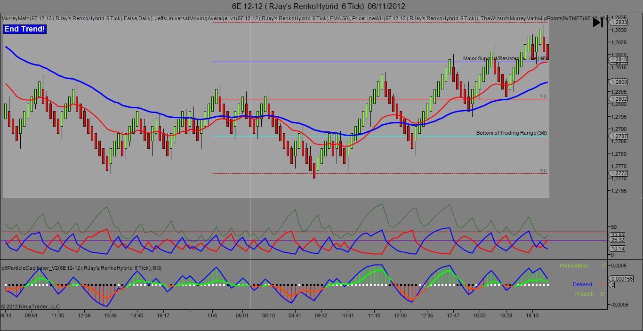
Task: Click the 08:10 time axis label
Action: coord(268,316)
